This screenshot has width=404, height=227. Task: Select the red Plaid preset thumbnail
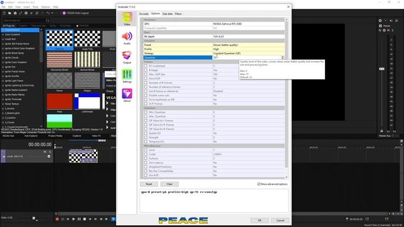(x=59, y=102)
